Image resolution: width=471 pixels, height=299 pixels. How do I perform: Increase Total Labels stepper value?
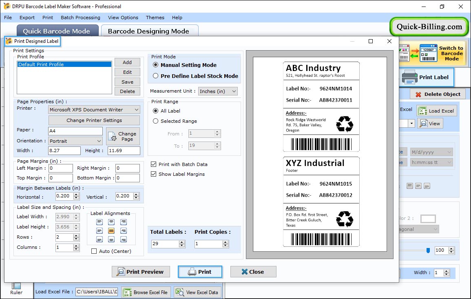click(182, 242)
